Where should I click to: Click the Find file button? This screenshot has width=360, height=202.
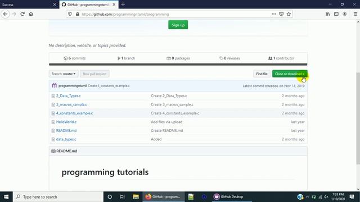(x=262, y=74)
